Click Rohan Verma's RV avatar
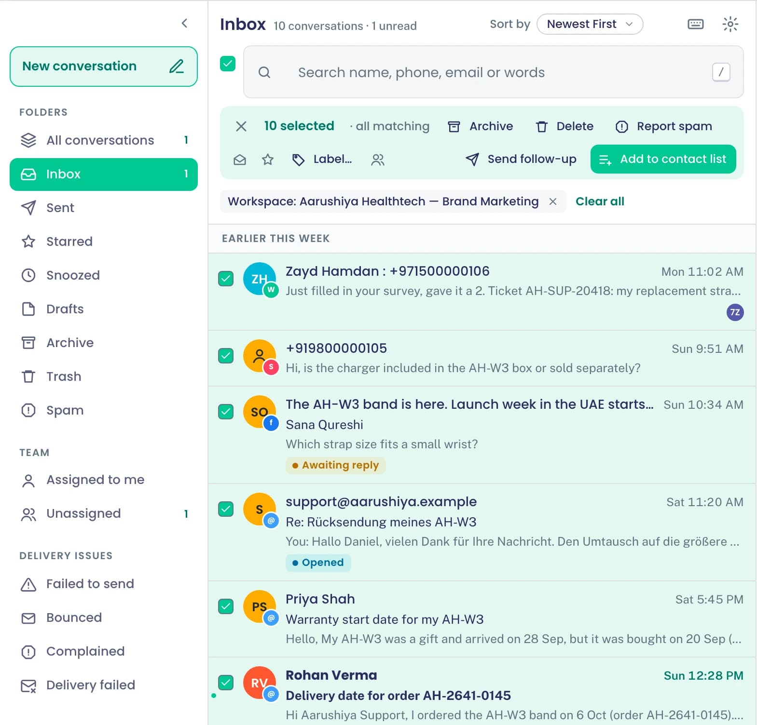This screenshot has width=757, height=725. point(260,683)
